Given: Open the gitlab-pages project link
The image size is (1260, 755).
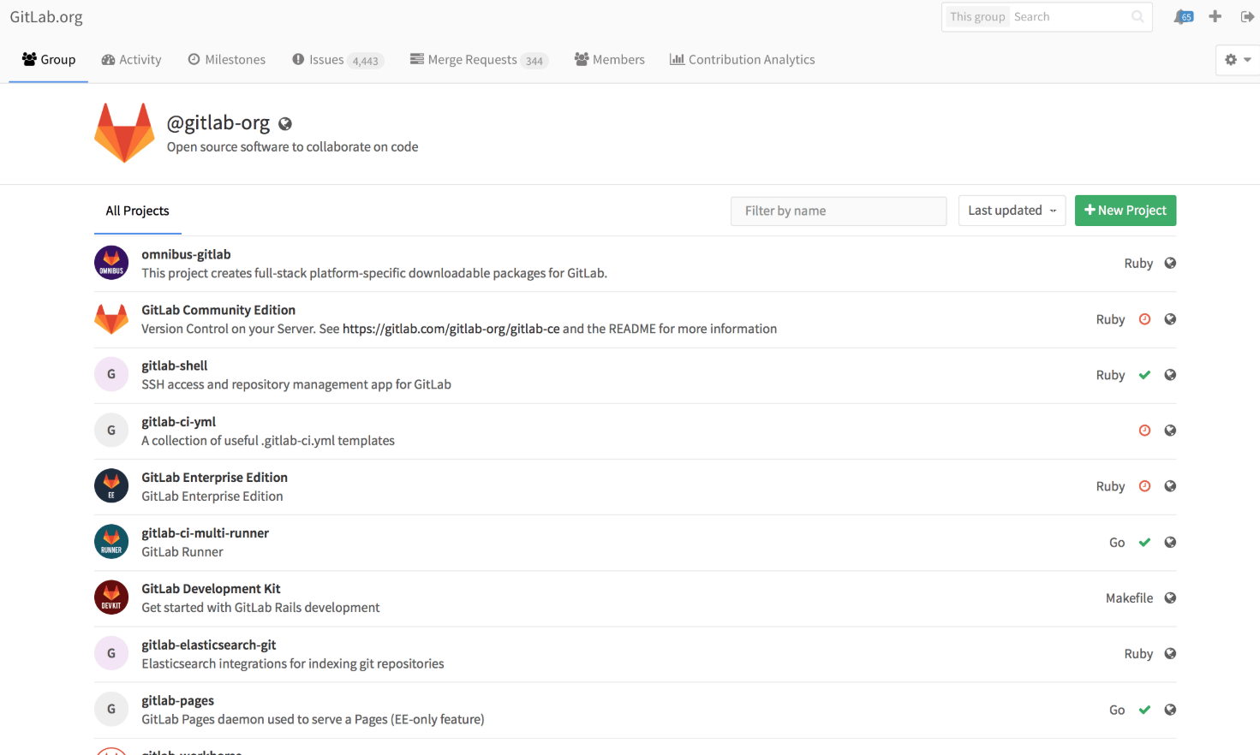Looking at the screenshot, I should [178, 701].
